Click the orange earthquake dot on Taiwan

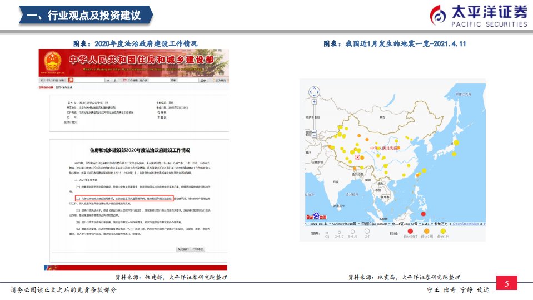click(x=418, y=175)
